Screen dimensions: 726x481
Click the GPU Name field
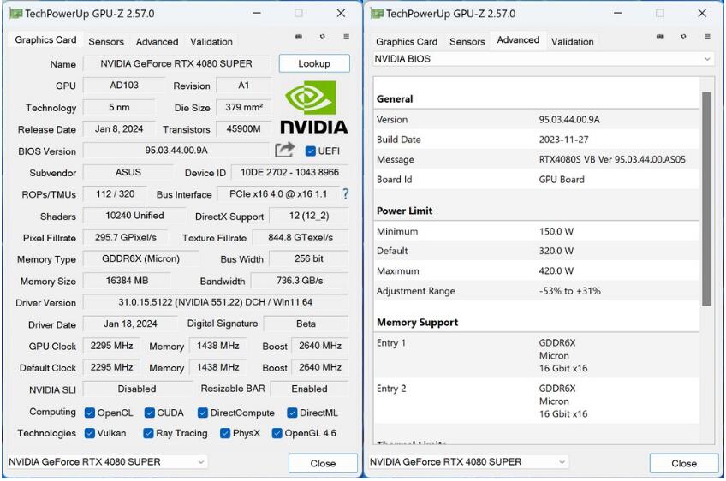(x=176, y=63)
